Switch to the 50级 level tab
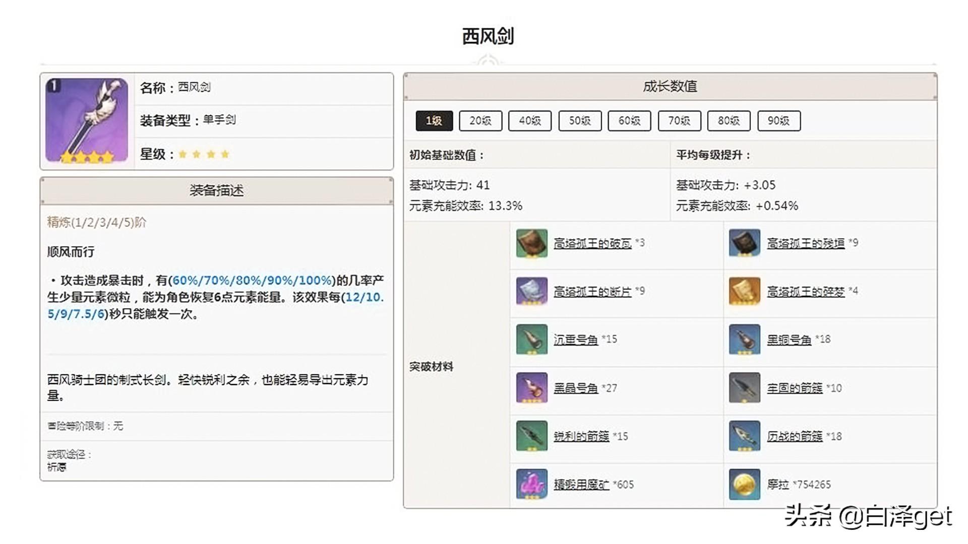968x544 pixels. click(x=579, y=121)
